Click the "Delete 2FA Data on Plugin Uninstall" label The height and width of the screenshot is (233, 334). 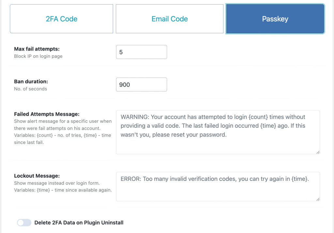coord(79,223)
